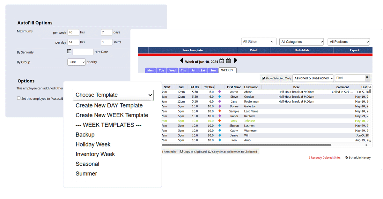The width and height of the screenshot is (383, 199).
Task: Choose Create New WEEK Template
Action: [x=111, y=115]
